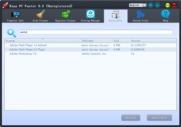This screenshot has width=181, height=127.
Task: Click the Remove Entry button
Action: (x=159, y=118)
